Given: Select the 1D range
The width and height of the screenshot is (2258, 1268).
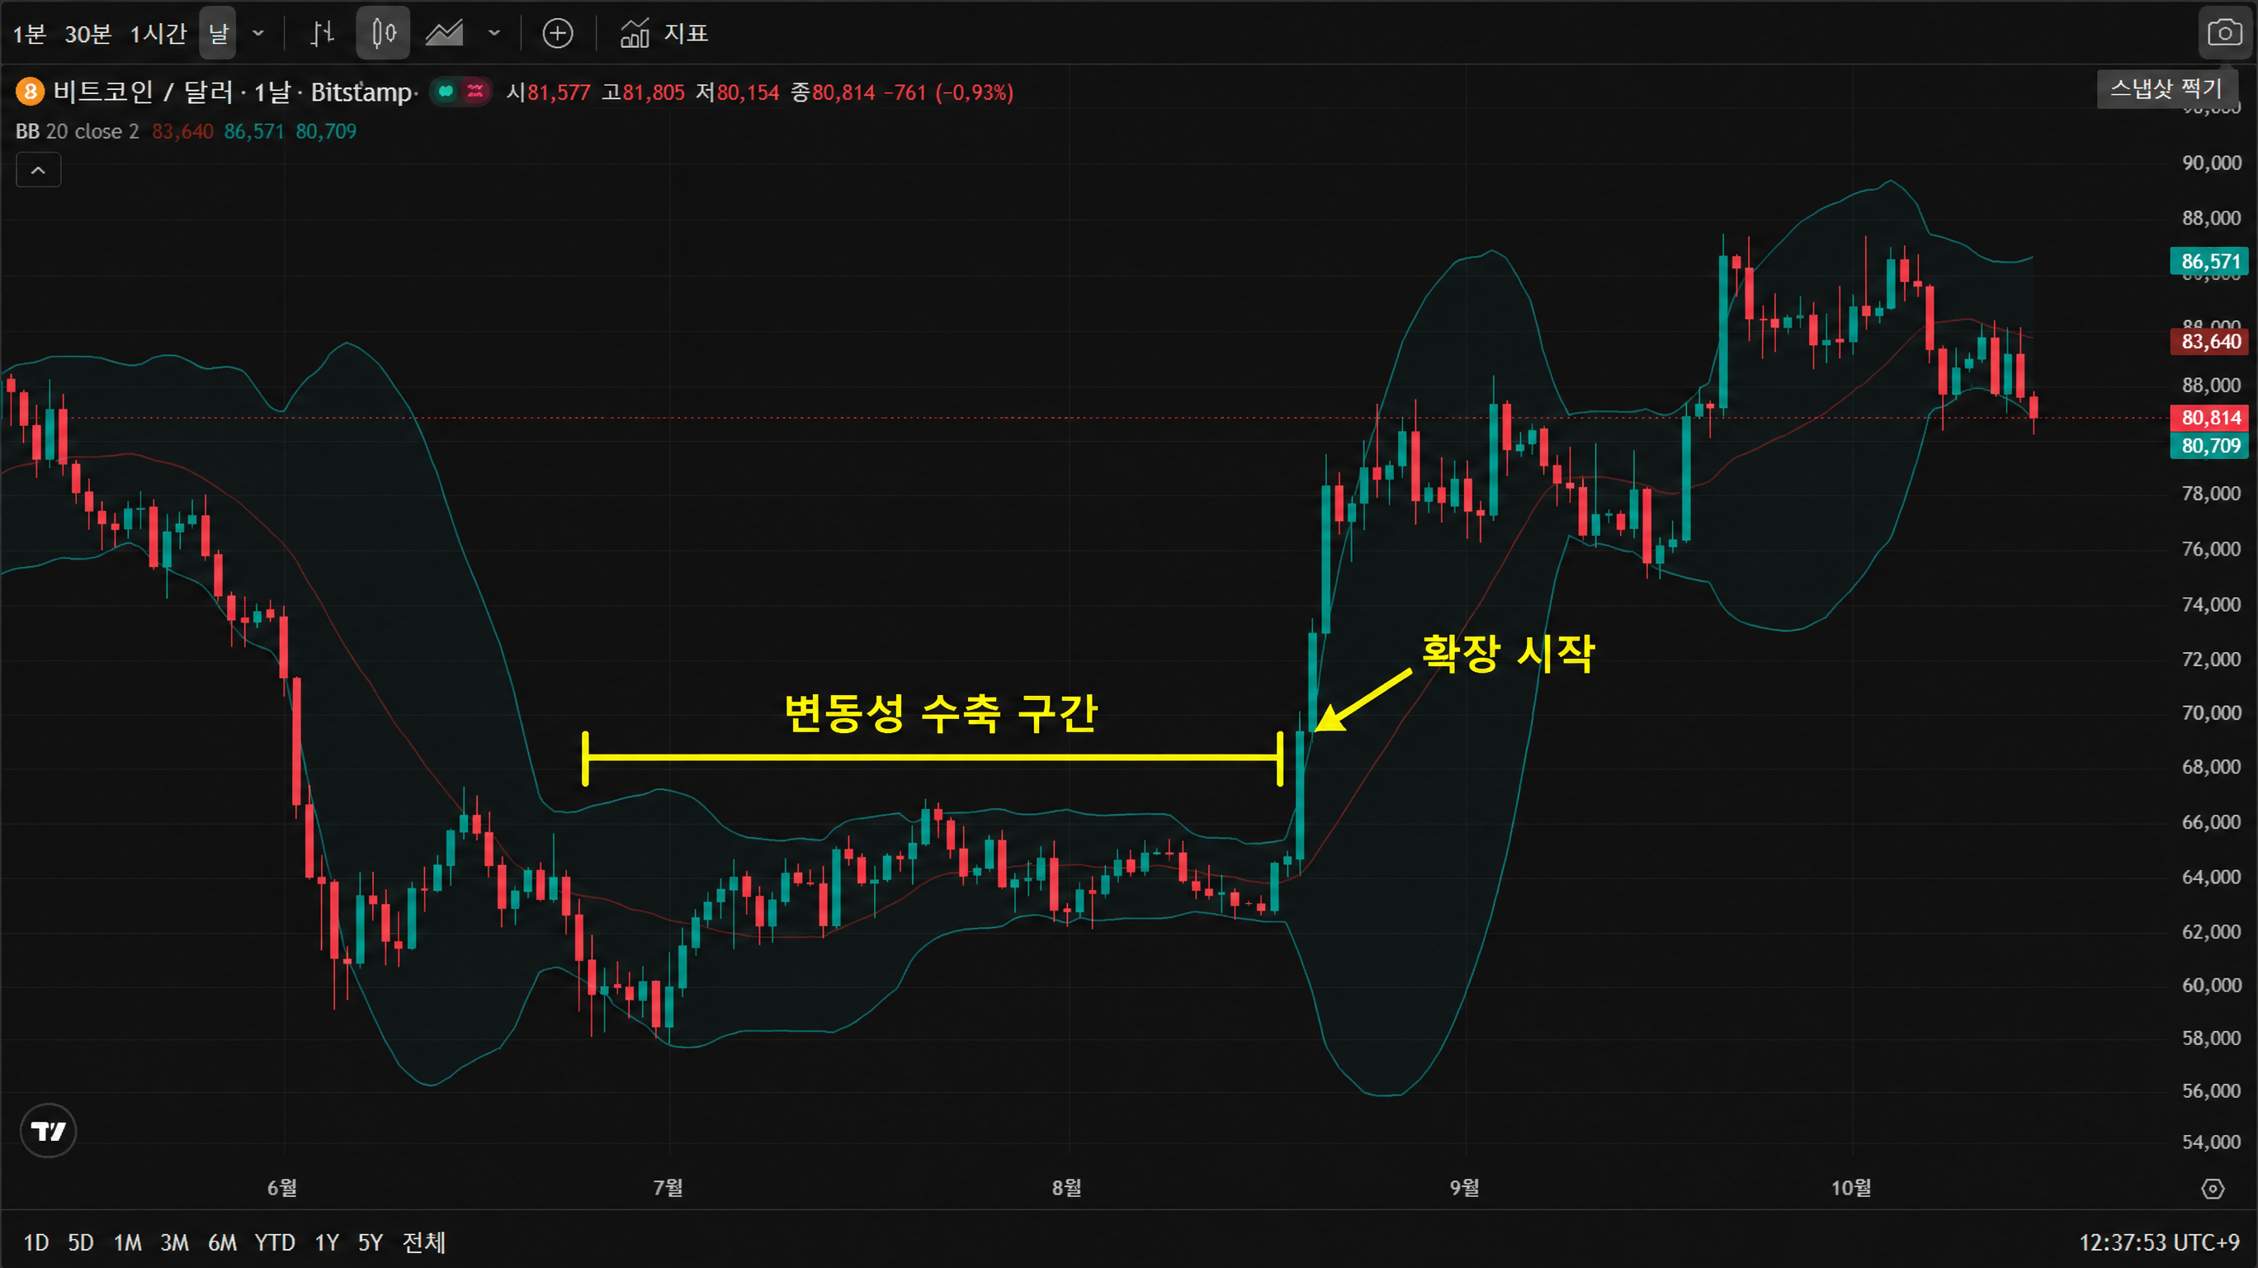Looking at the screenshot, I should point(36,1242).
